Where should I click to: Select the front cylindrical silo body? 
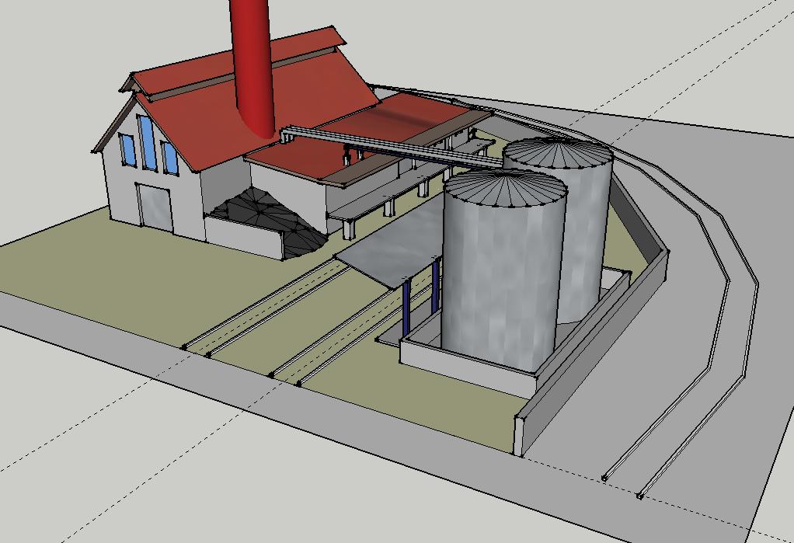[497, 280]
